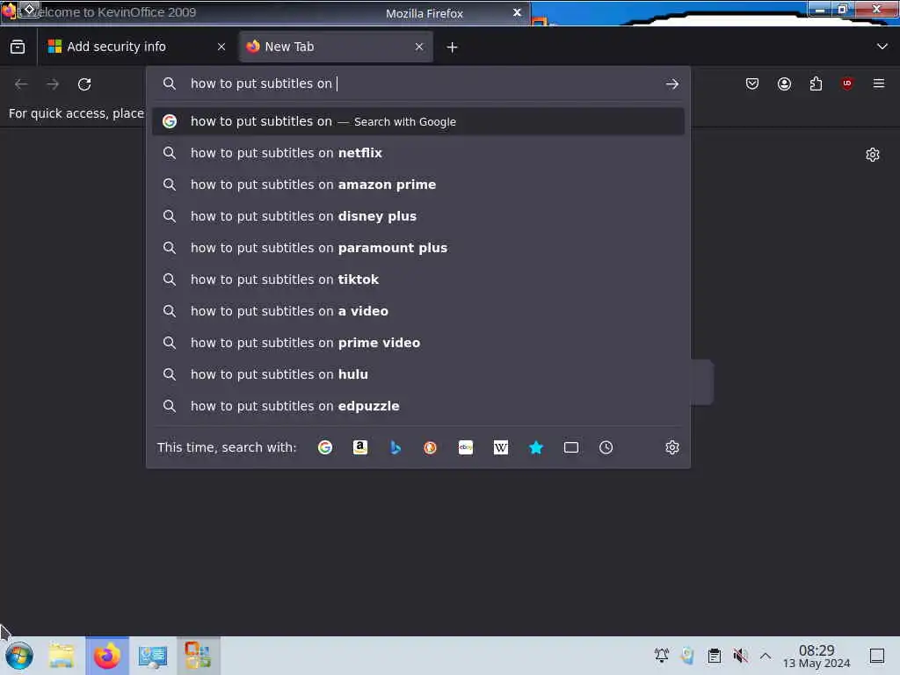900x675 pixels.
Task: Select the suggestion ending in a video
Action: coord(417,310)
